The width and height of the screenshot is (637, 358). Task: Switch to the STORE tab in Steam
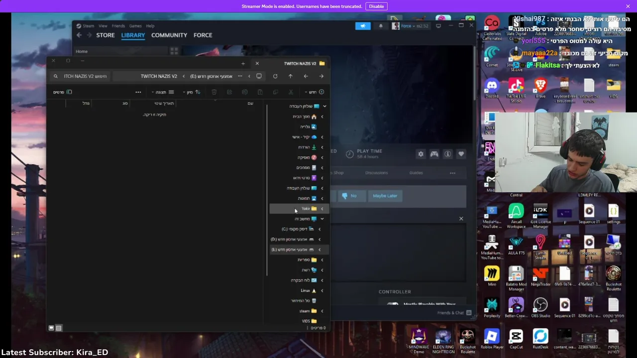106,35
